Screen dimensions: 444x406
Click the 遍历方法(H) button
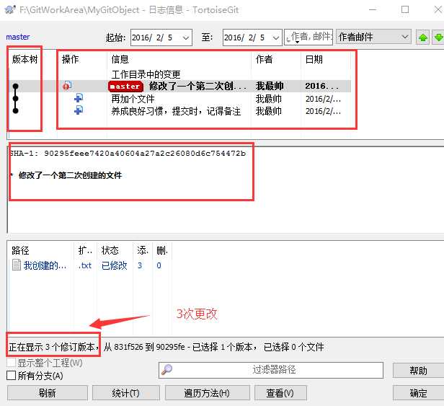207,393
